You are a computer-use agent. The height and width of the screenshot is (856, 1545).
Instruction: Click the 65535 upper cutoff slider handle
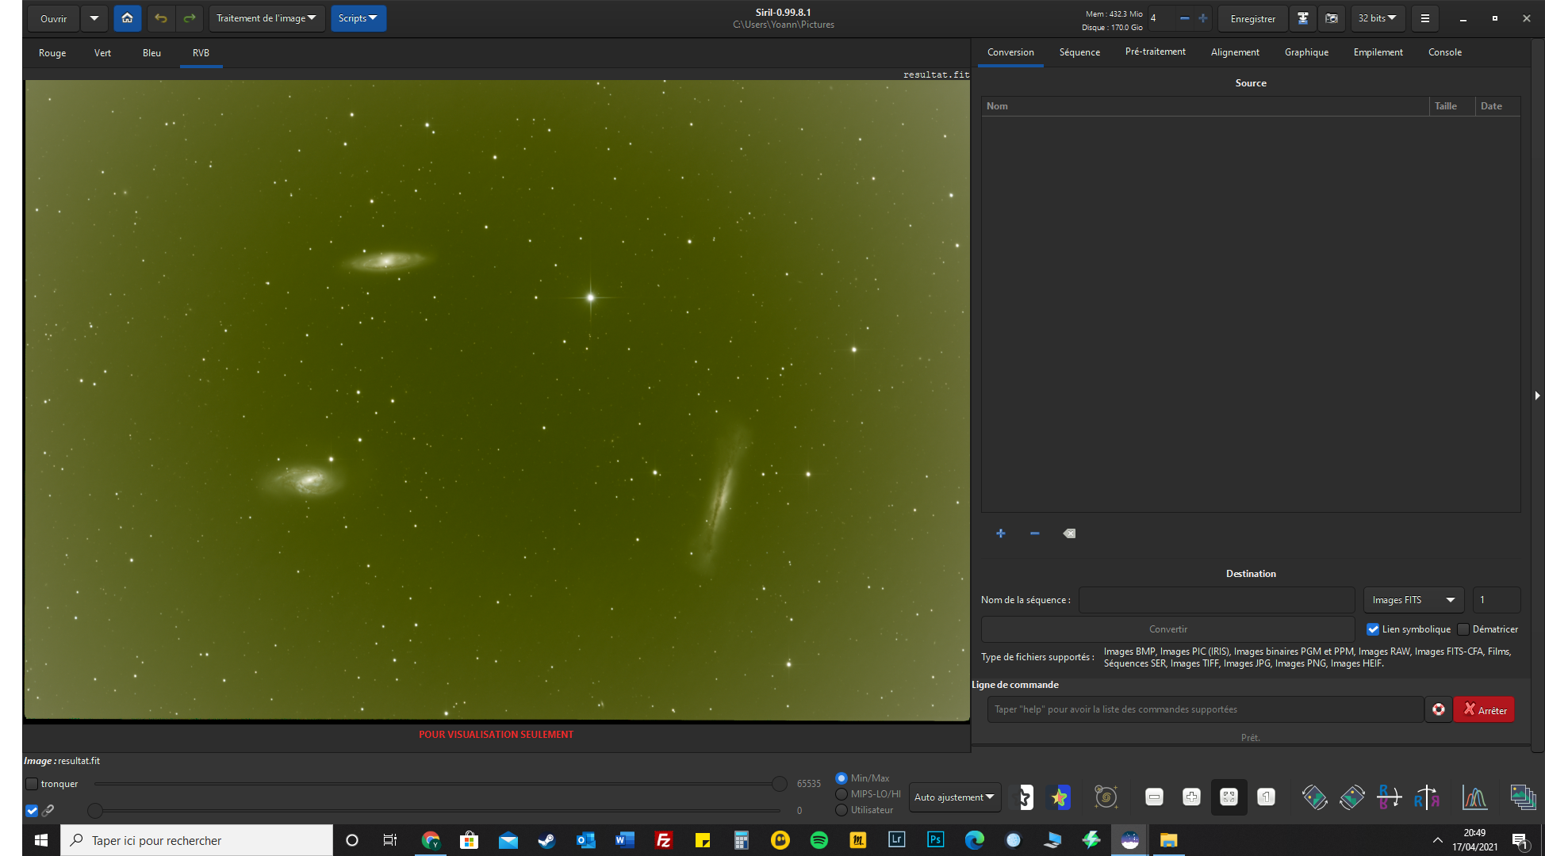coord(780,784)
